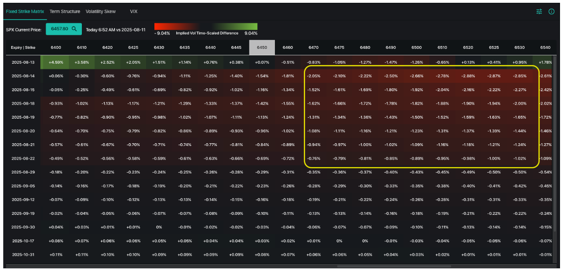
Task: Click the -2.88% cell in the 6520 column
Action: coord(468,76)
